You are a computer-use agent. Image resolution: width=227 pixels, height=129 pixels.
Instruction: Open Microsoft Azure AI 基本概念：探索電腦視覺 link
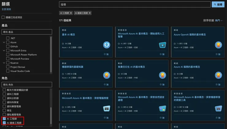(x=85, y=98)
